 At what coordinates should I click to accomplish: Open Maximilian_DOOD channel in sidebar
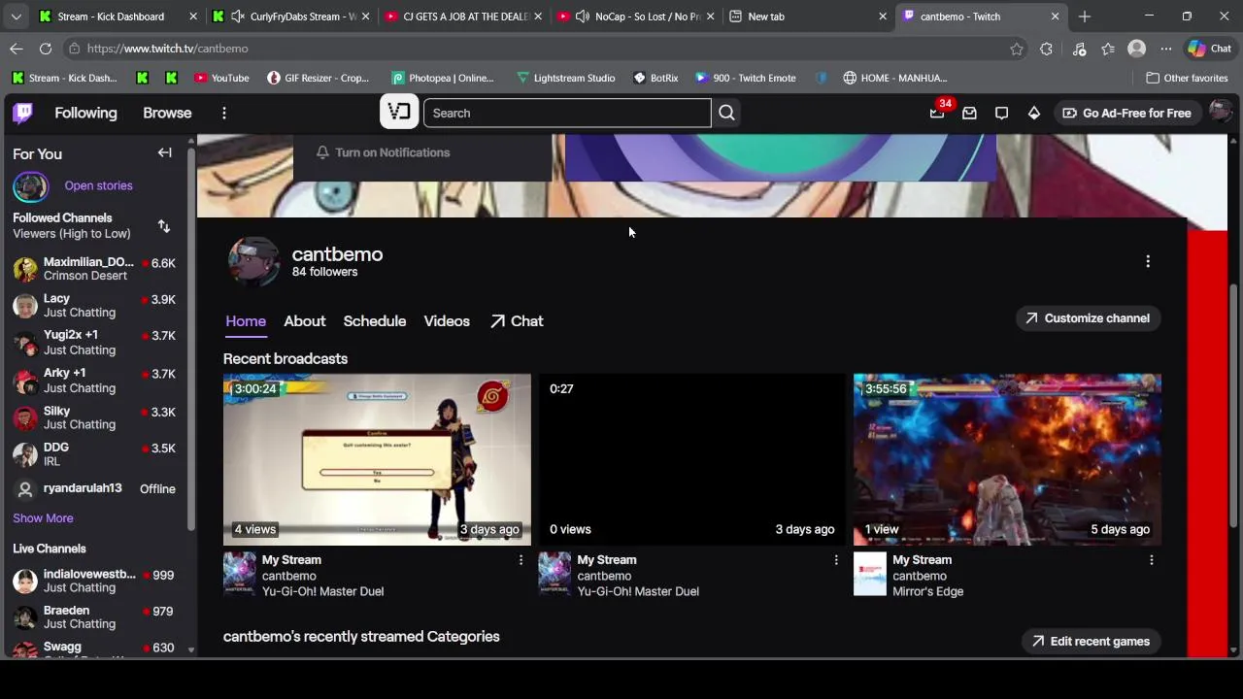coord(94,269)
